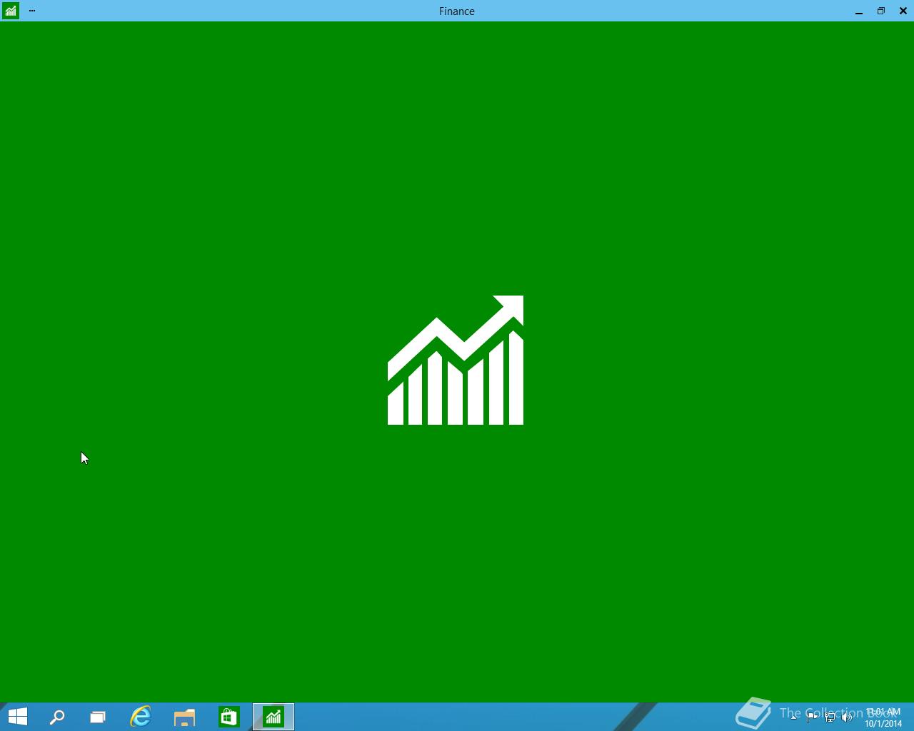The image size is (914, 731).
Task: Open the Windows Start button
Action: pyautogui.click(x=17, y=717)
